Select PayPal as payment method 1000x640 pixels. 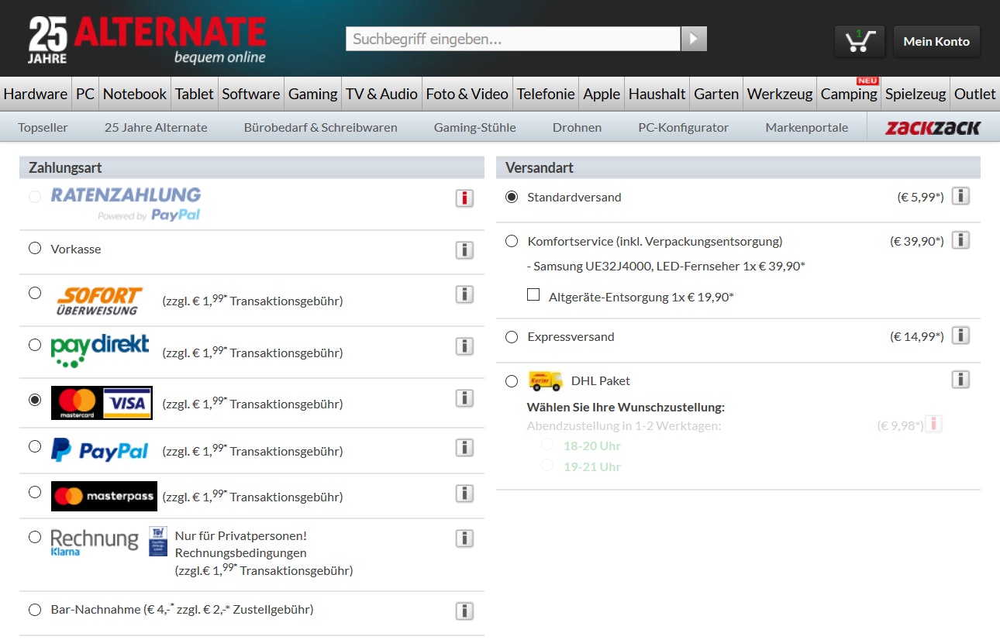35,447
